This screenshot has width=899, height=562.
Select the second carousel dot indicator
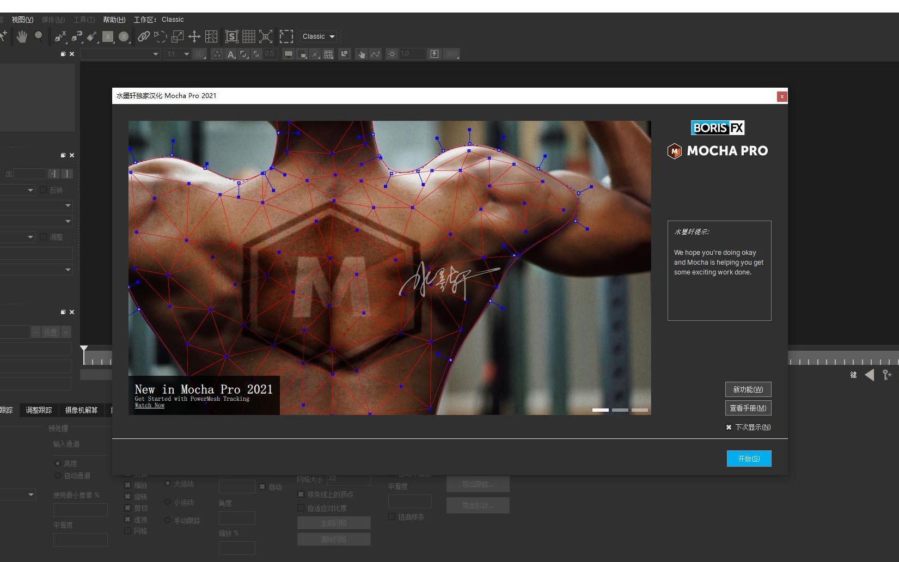tap(620, 410)
